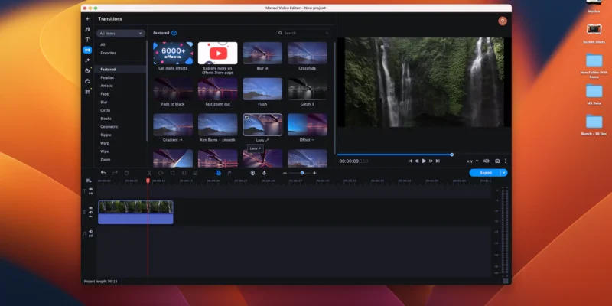
Task: Click the timeline zoom slider handle
Action: (x=302, y=173)
